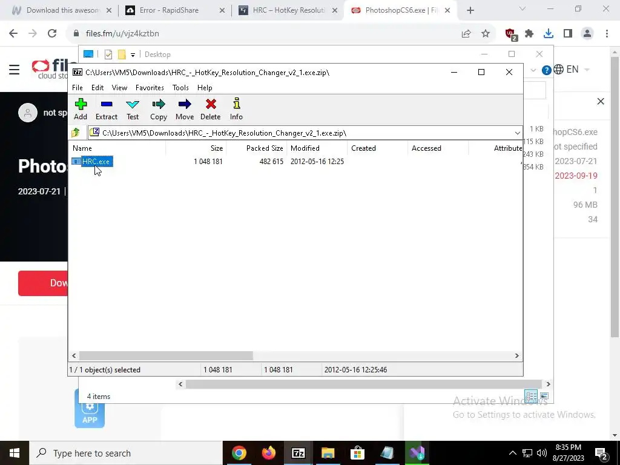Image resolution: width=620 pixels, height=465 pixels.
Task: Open the uBlock Origin extension icon
Action: click(511, 35)
